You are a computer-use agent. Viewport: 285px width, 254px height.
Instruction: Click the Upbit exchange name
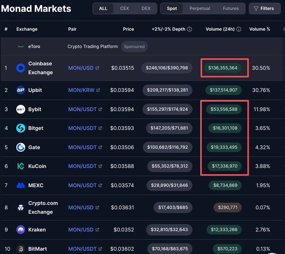(x=35, y=90)
